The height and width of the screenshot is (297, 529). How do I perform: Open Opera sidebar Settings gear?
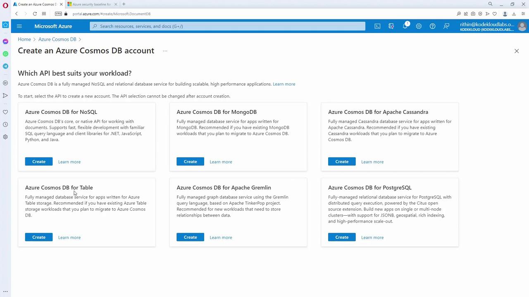tap(5, 137)
